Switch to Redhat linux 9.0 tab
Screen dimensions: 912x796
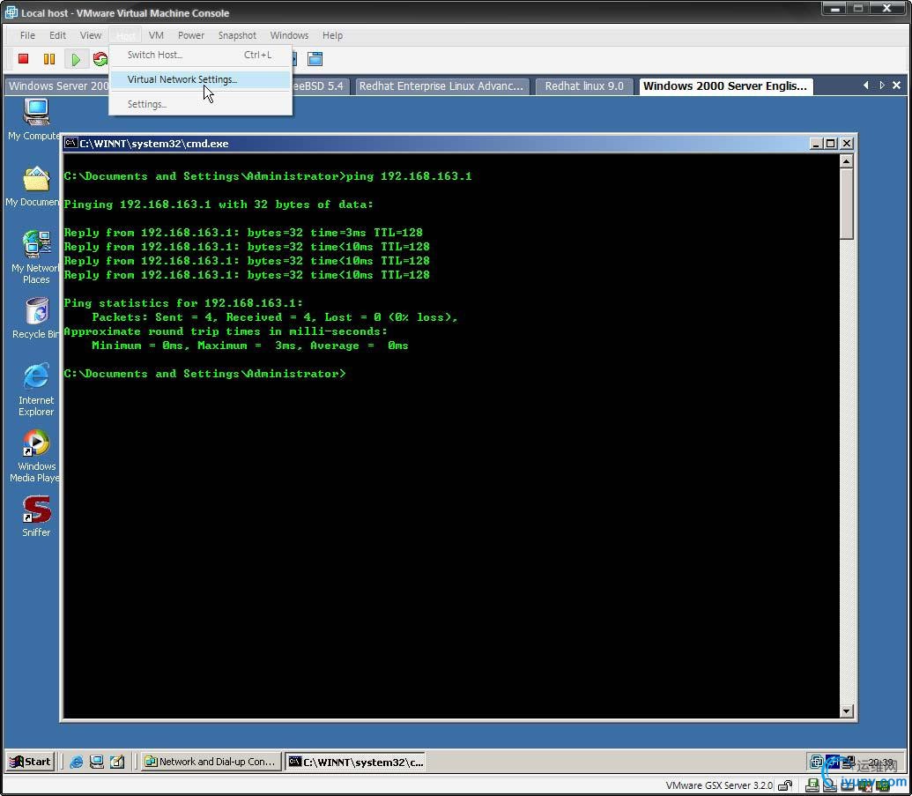coord(584,86)
